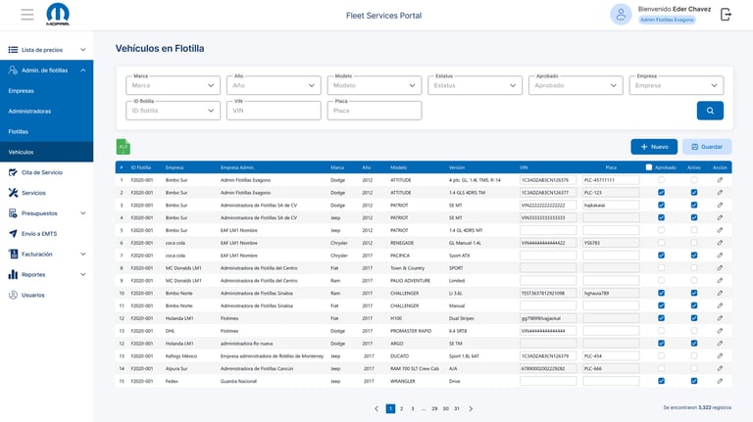Open Empresas in sidebar

click(x=47, y=91)
